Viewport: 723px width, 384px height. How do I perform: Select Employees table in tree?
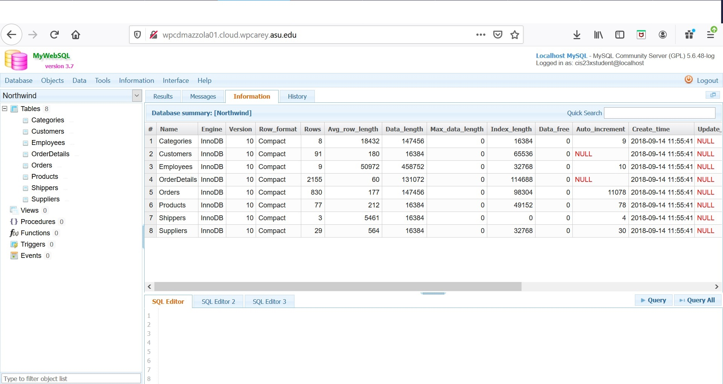coord(48,143)
